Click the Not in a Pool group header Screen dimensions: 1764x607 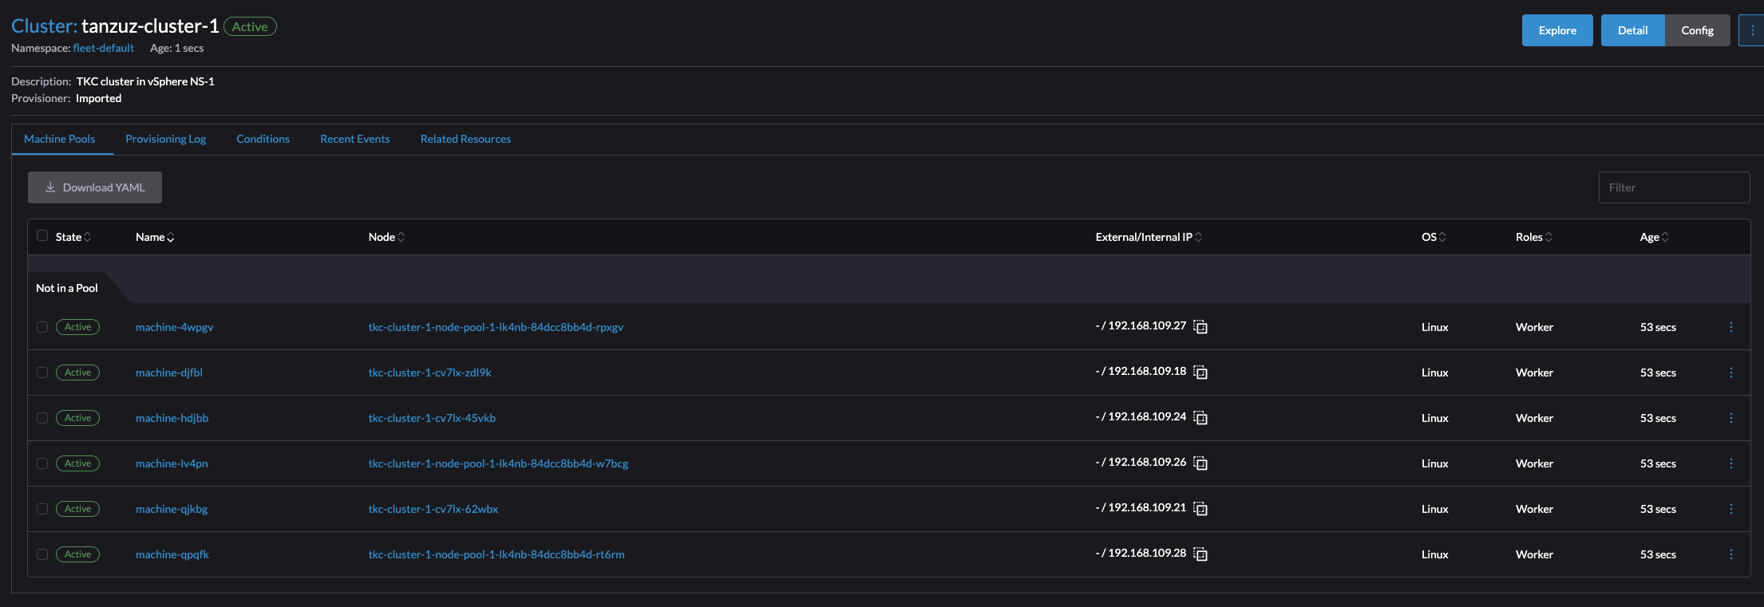tap(67, 288)
